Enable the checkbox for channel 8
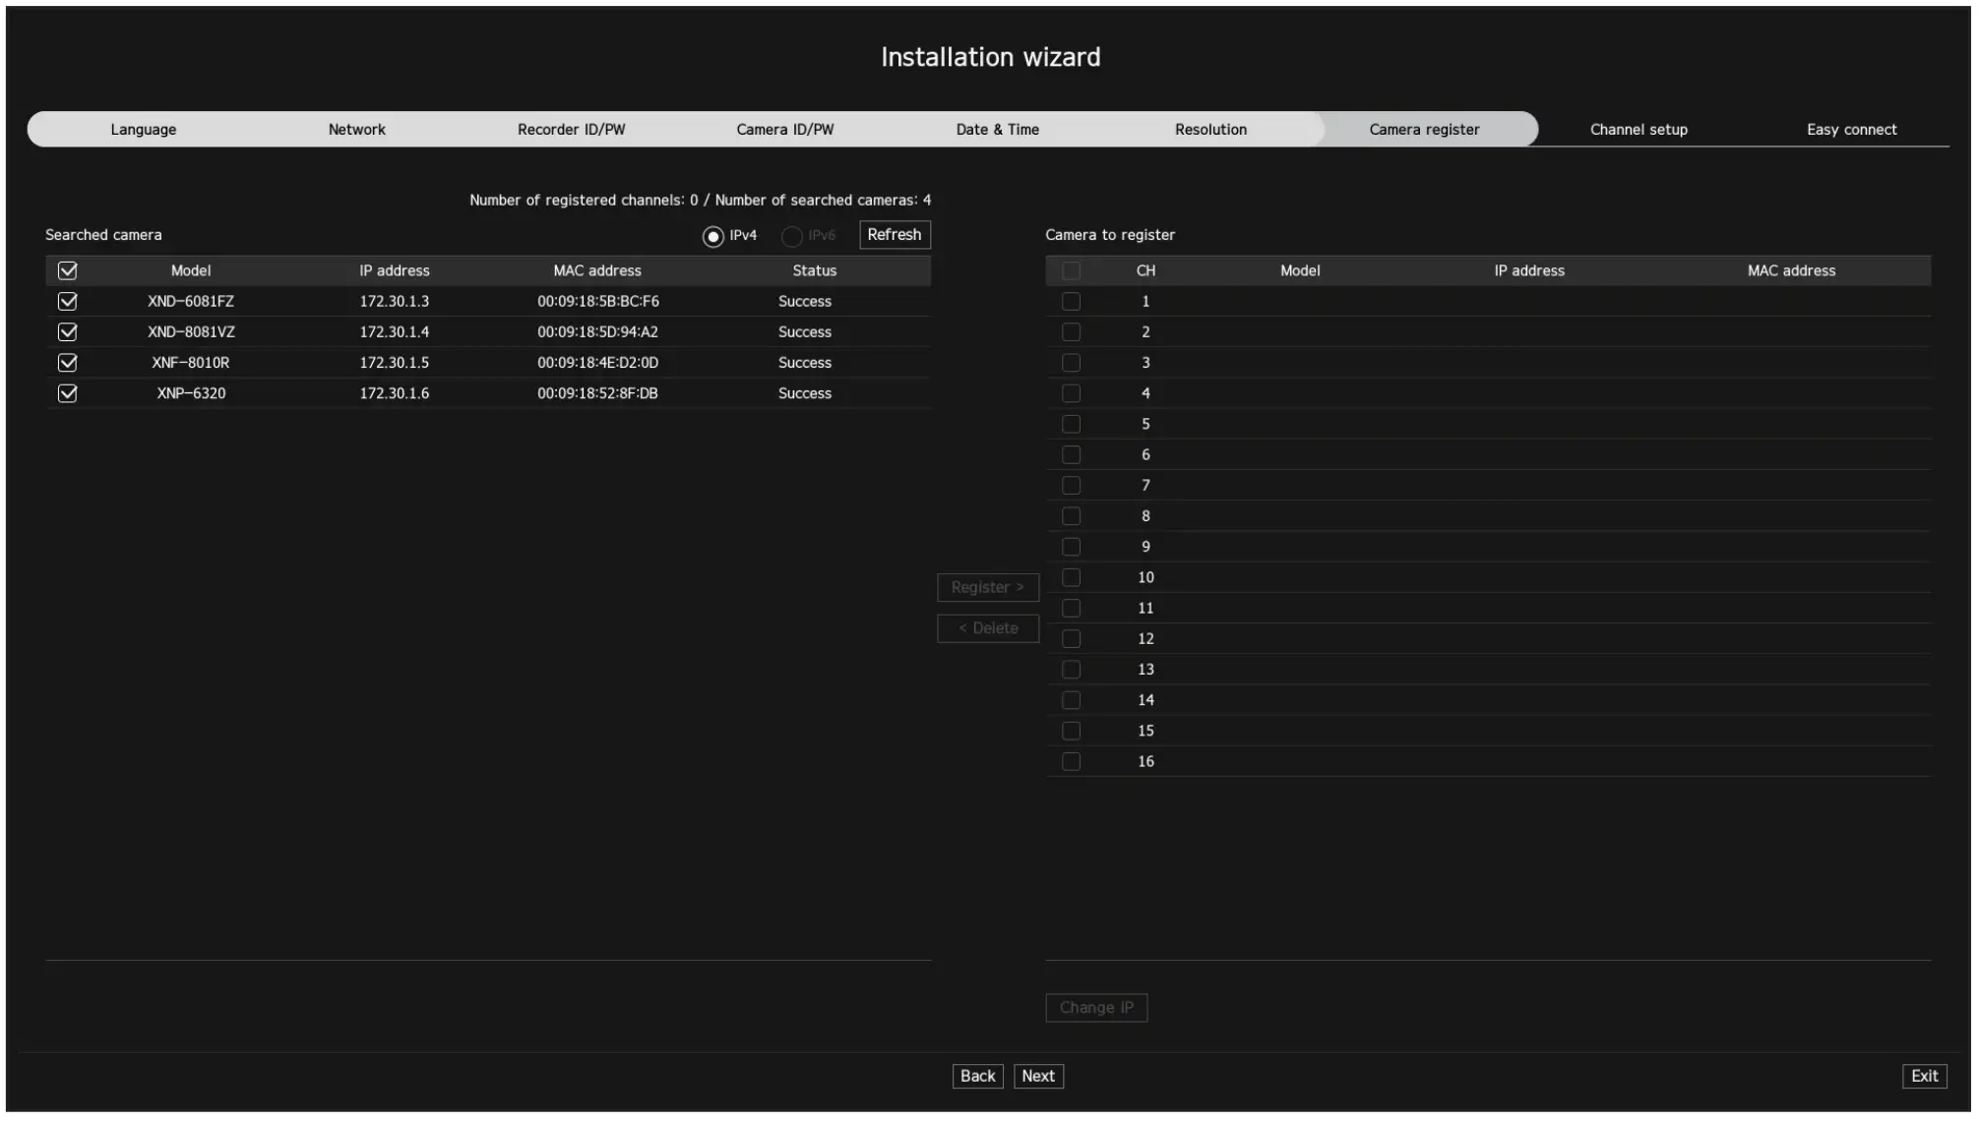Viewport: 1979px width, 1122px height. [x=1072, y=515]
